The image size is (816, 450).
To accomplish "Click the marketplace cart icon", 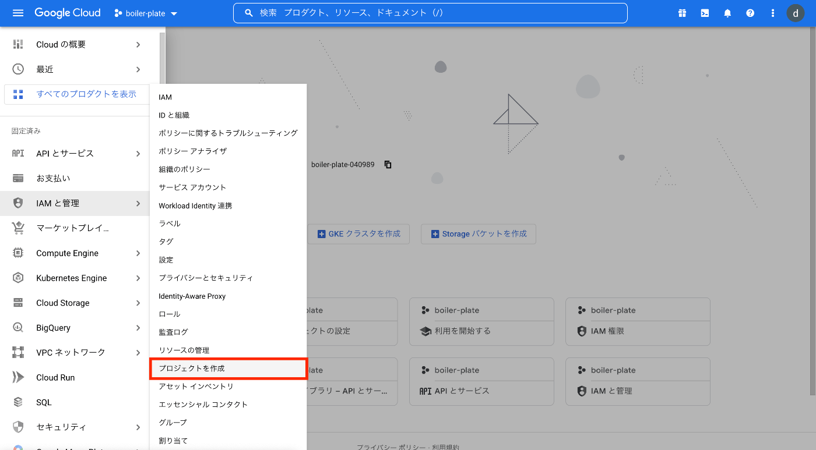I will pyautogui.click(x=18, y=228).
